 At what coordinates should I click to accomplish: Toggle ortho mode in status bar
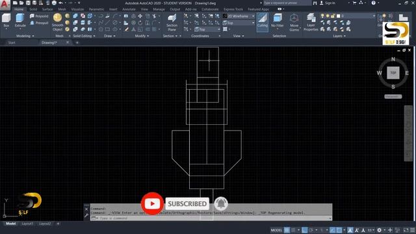[x=305, y=230]
